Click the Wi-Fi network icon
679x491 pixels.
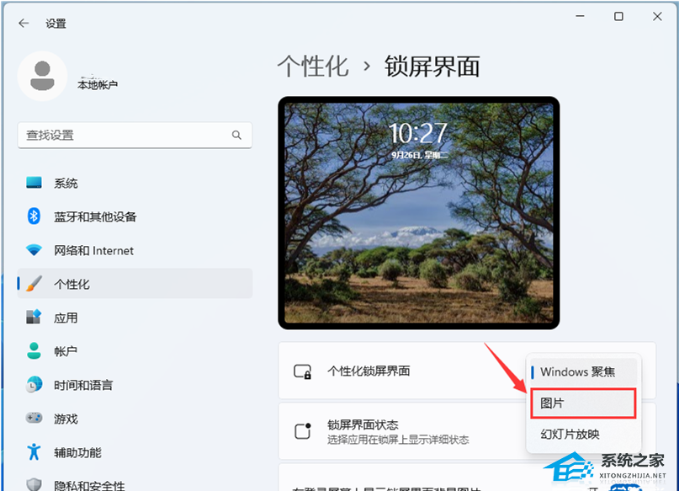[34, 250]
